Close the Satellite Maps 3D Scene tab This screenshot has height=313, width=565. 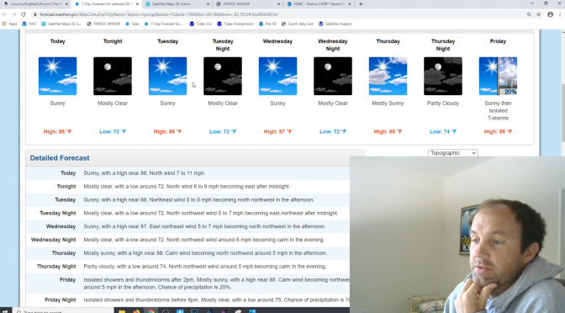(x=209, y=4)
